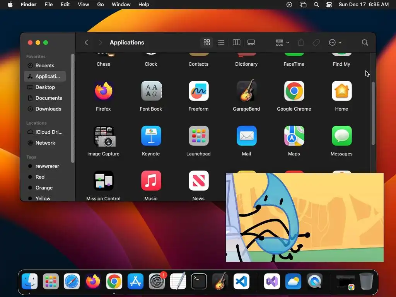Open the Help menu

144,5
